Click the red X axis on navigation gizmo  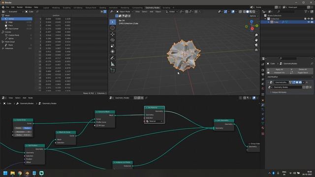tap(252, 29)
